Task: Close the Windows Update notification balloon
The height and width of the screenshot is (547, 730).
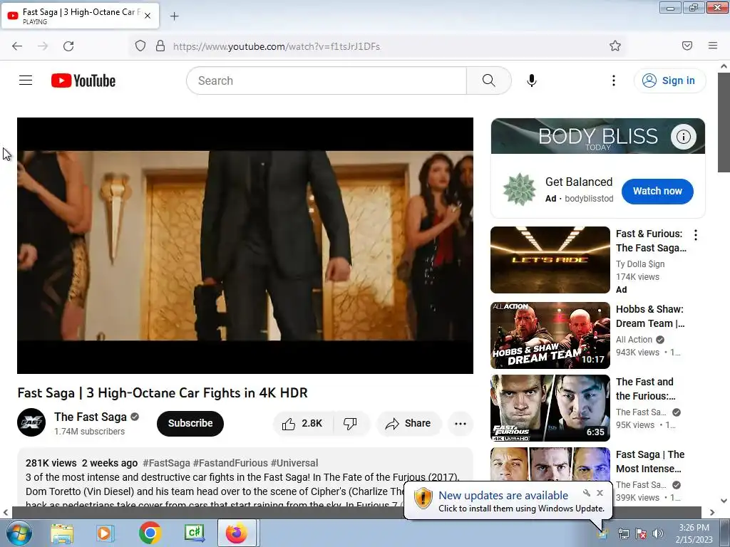Action: click(600, 493)
